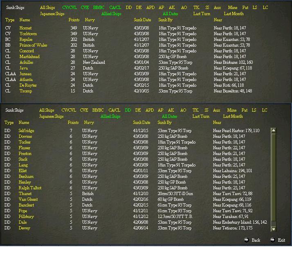Toggle Japanese Ships in top panel
The height and width of the screenshot is (265, 292).
coord(52,14)
